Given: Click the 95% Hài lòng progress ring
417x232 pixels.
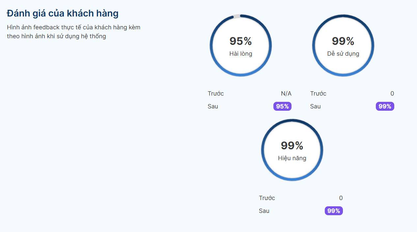Looking at the screenshot, I should [x=241, y=45].
